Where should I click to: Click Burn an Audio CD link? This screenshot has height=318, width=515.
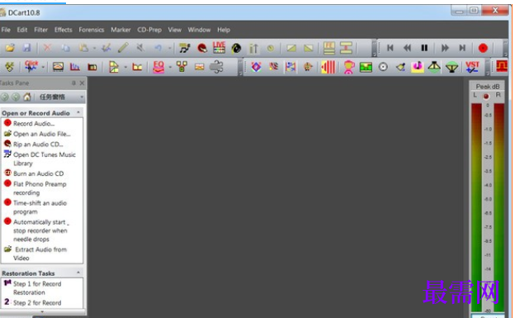(39, 173)
